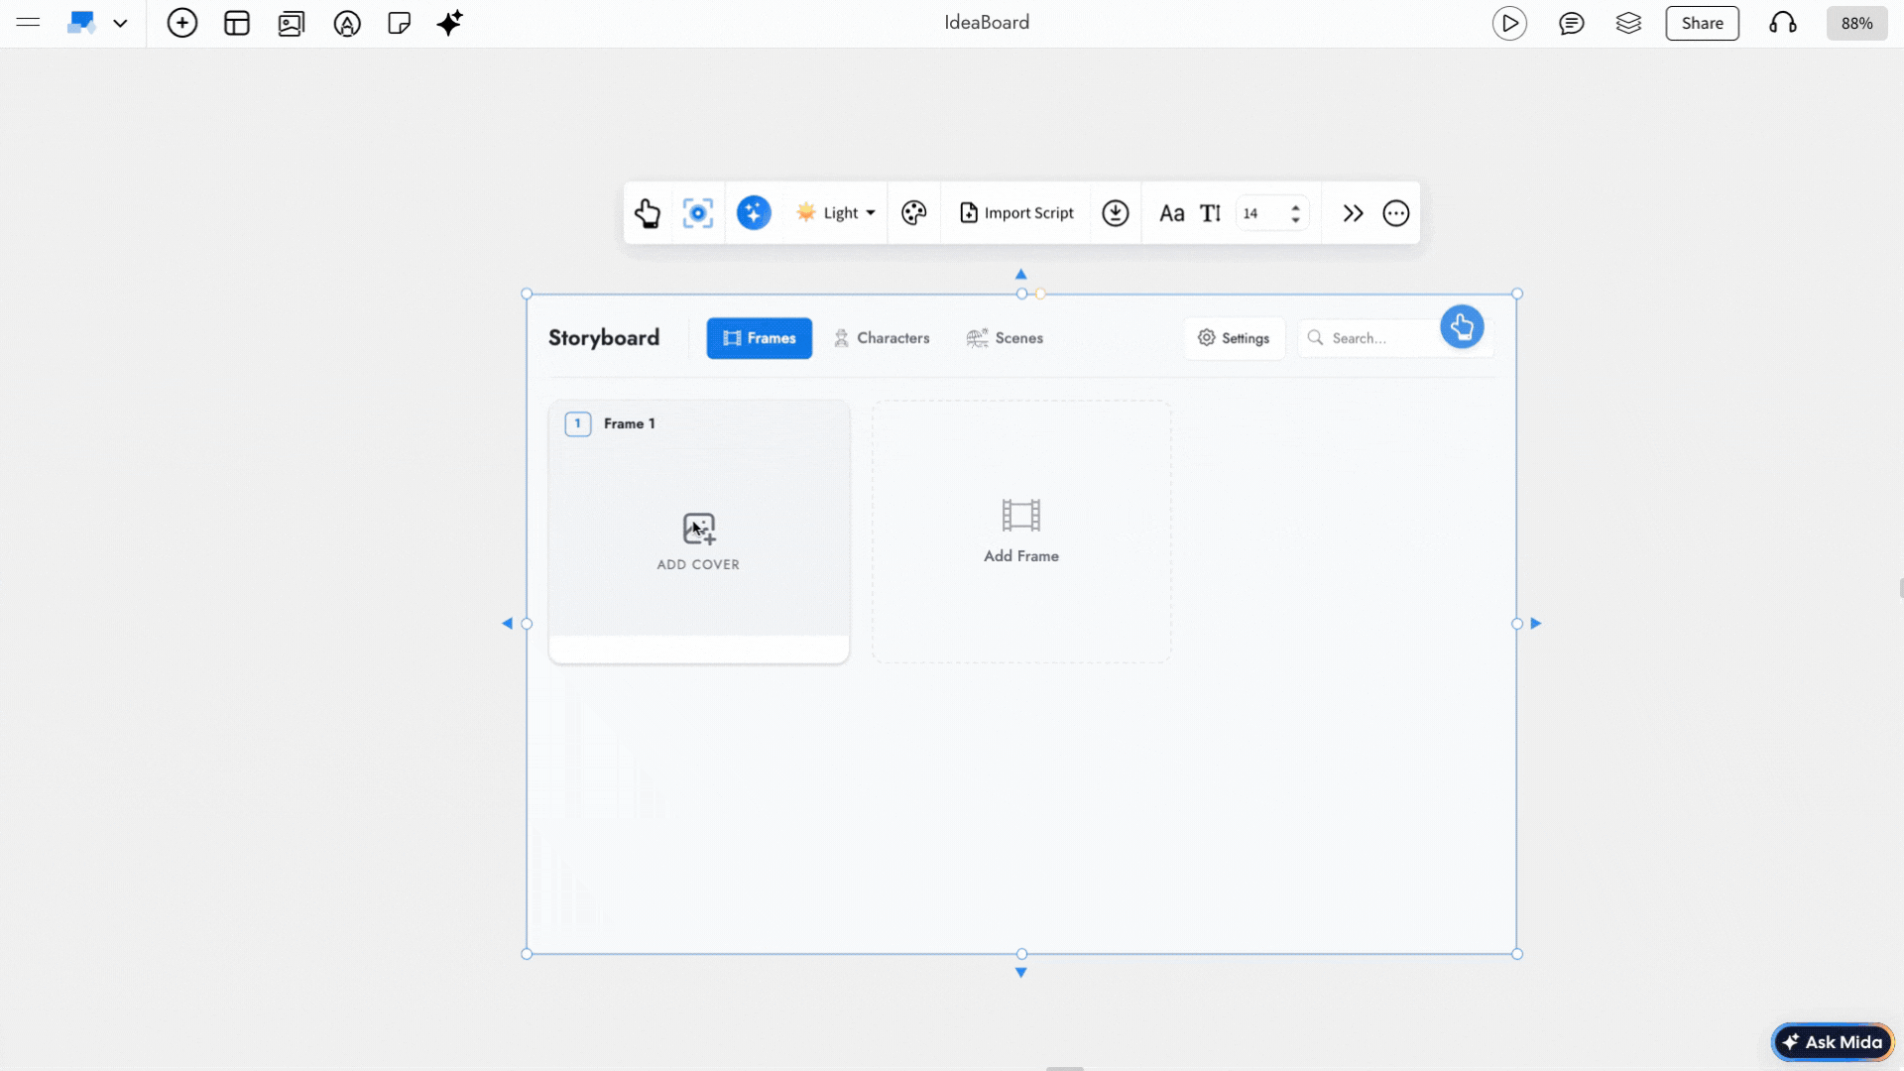Increase font size with up stepper arrow
The height and width of the screenshot is (1071, 1904).
point(1295,207)
